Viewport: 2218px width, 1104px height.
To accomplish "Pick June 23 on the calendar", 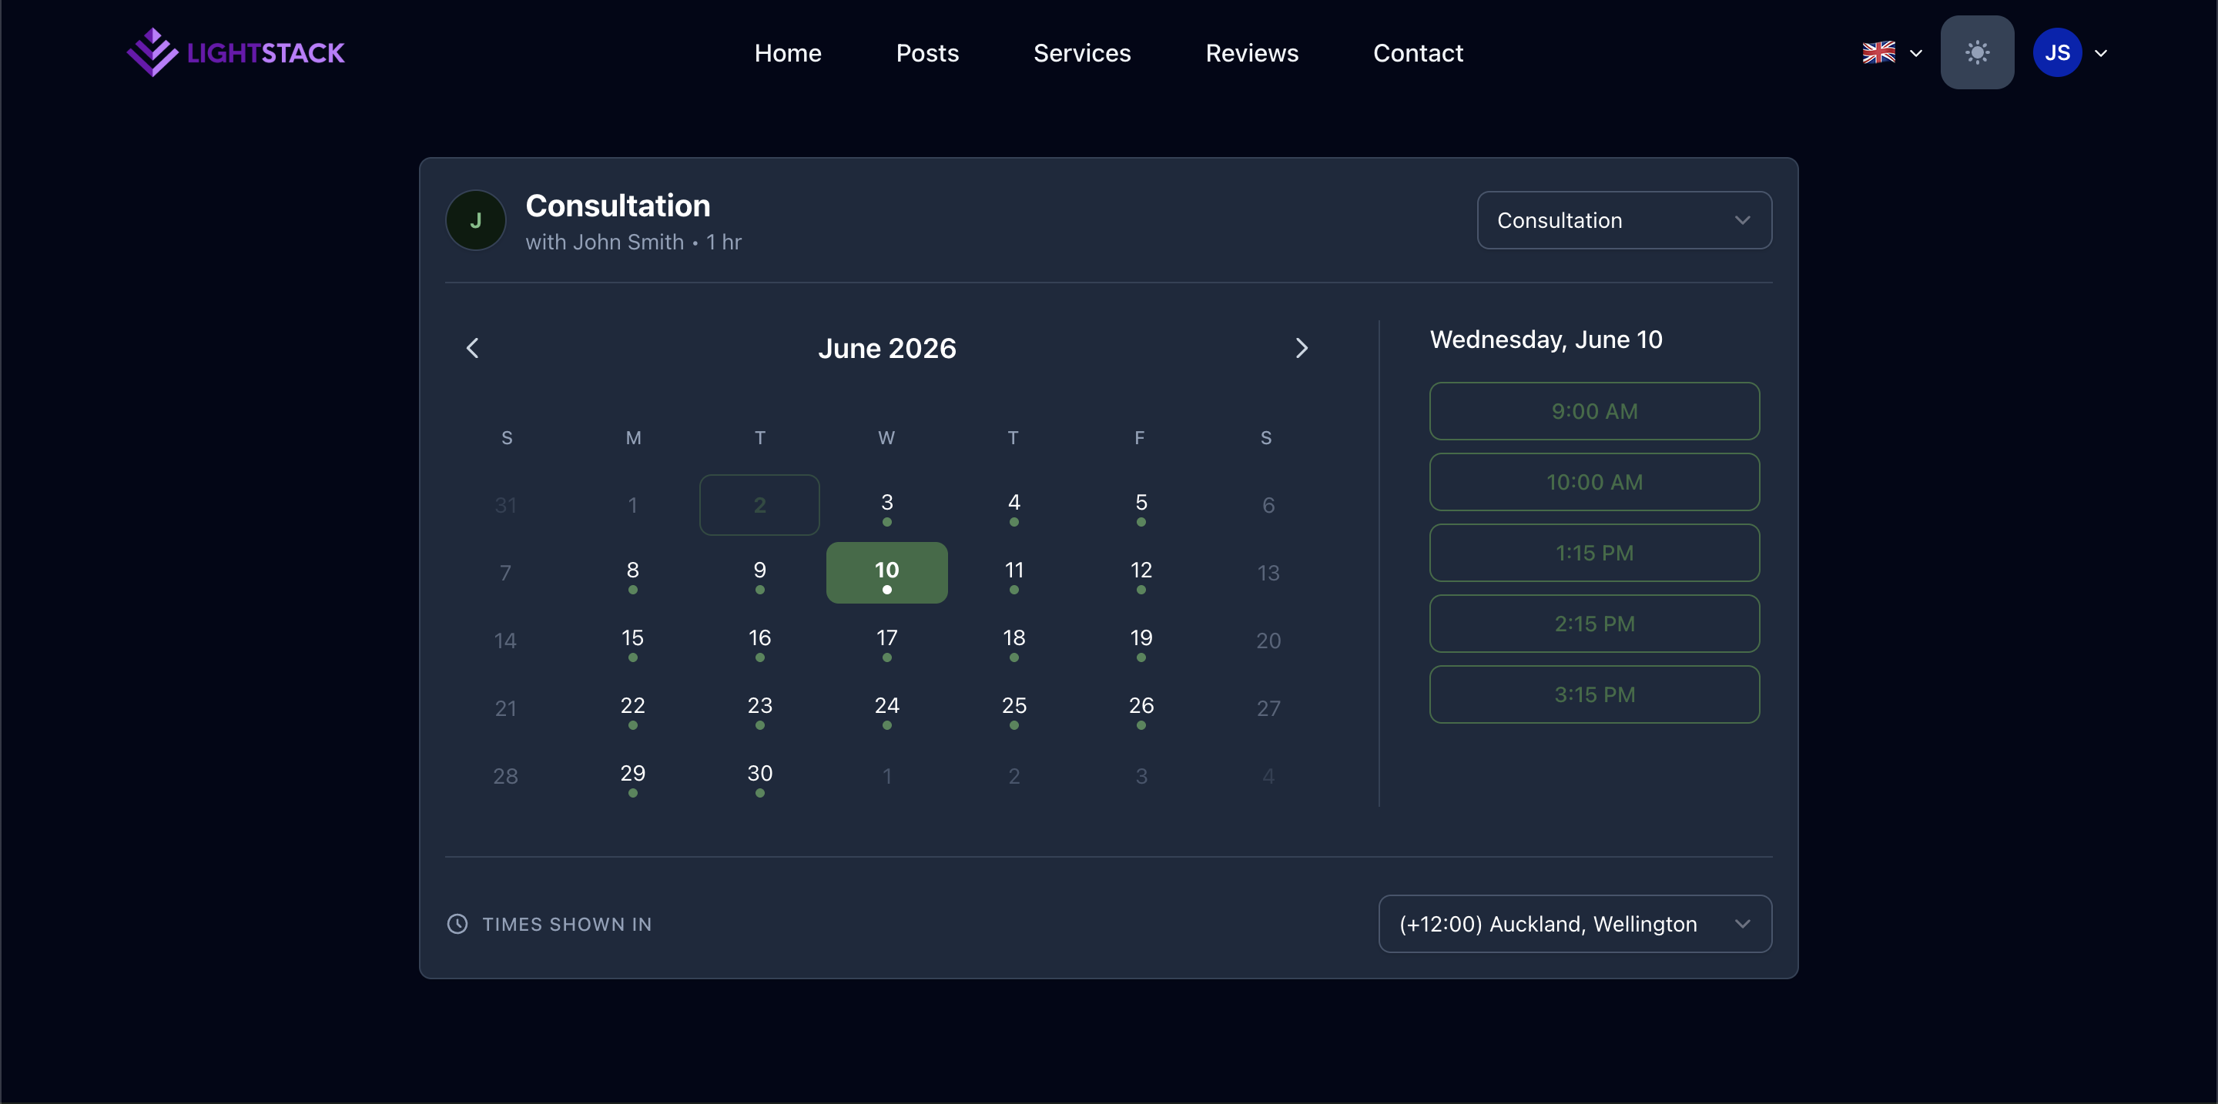I will click(759, 709).
